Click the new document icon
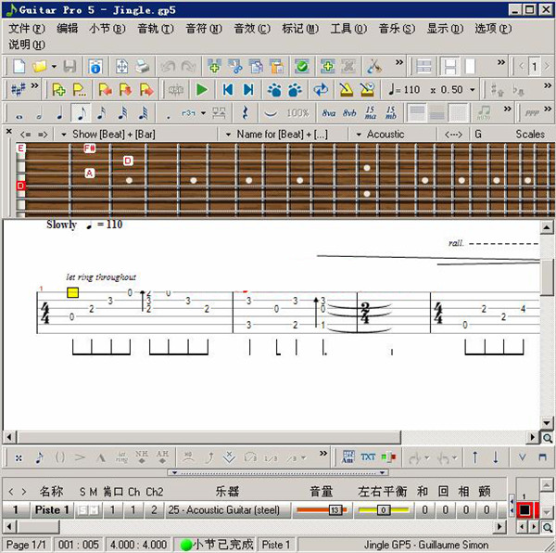Viewport: 556px width, 553px height. point(20,66)
